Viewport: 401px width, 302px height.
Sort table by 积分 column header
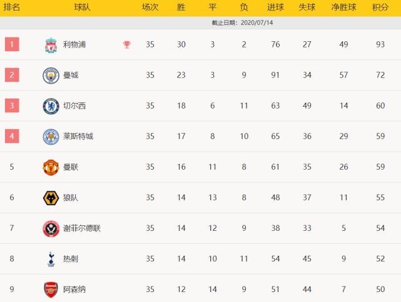pyautogui.click(x=380, y=7)
